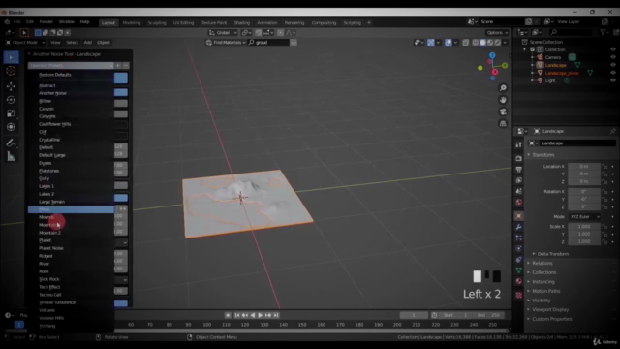Open the Texture properties tab
Image resolution: width=620 pixels, height=349 pixels.
[519, 295]
